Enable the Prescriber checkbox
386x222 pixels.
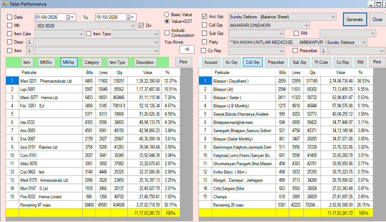point(295,51)
